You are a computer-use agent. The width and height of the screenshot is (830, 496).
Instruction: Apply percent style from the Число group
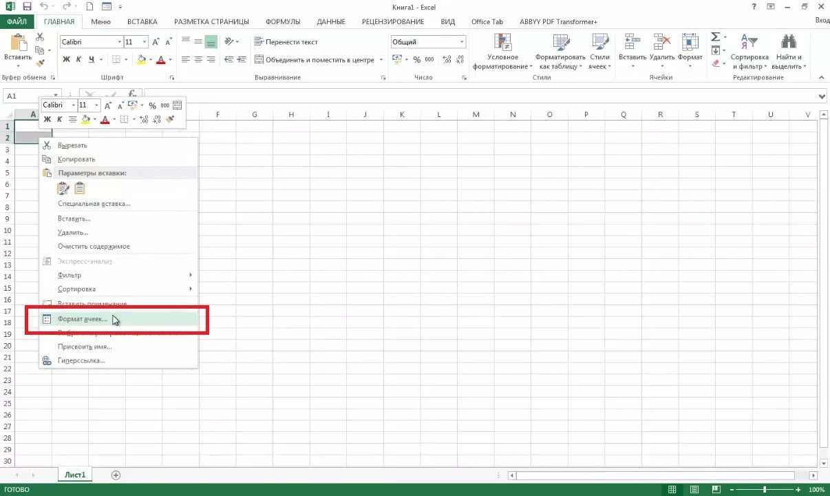coord(417,59)
